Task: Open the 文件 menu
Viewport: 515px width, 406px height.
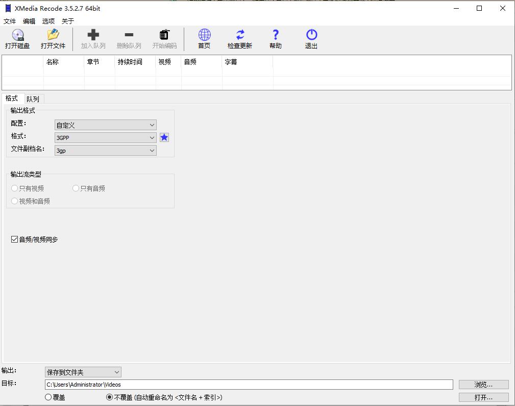Action: pos(10,21)
